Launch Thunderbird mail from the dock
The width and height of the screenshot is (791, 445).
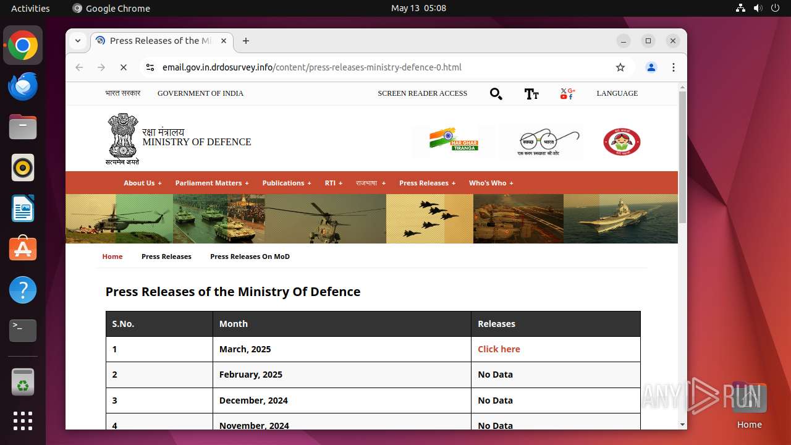(23, 87)
